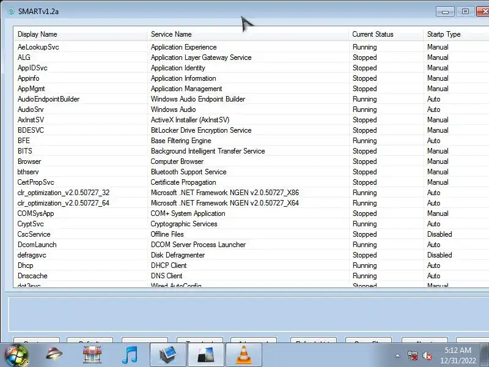Open the network status tray icon
This screenshot has width=489, height=367.
(x=412, y=355)
